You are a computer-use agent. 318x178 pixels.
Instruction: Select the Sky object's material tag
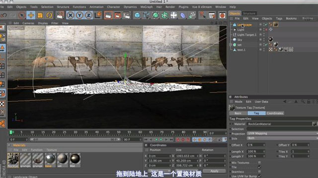click(270, 39)
